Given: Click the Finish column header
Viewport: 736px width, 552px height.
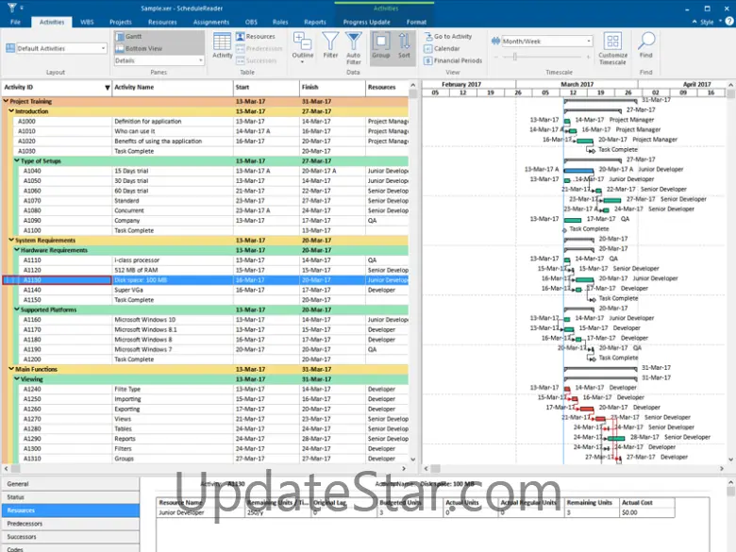Looking at the screenshot, I should (x=332, y=87).
